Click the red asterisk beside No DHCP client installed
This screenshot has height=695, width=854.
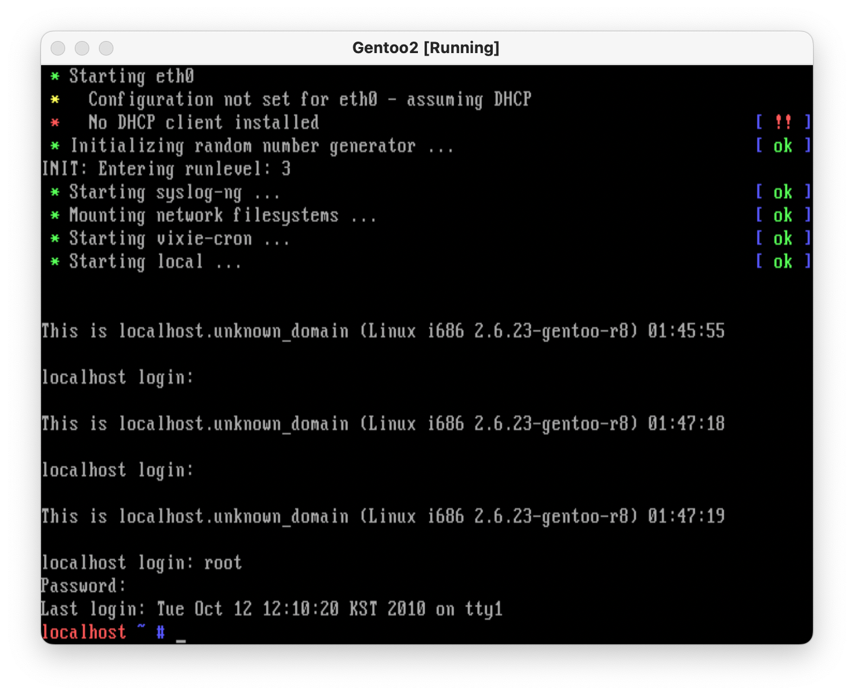55,122
